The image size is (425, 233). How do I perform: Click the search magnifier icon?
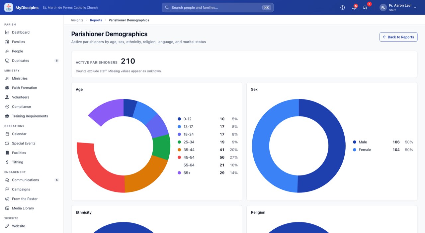point(167,7)
